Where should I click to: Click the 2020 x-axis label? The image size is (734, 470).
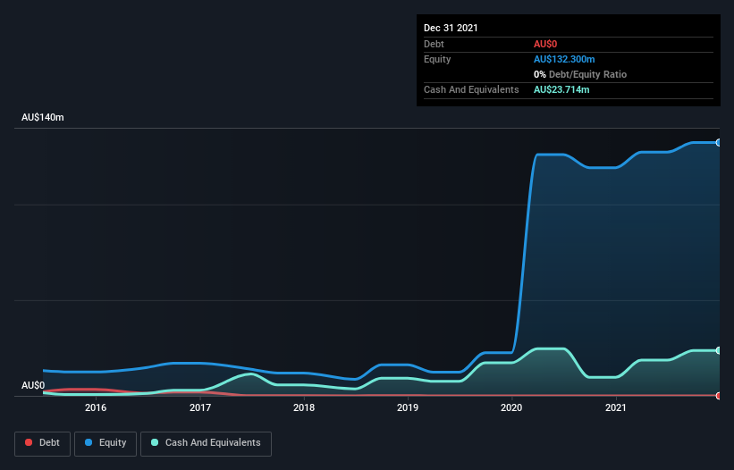511,407
